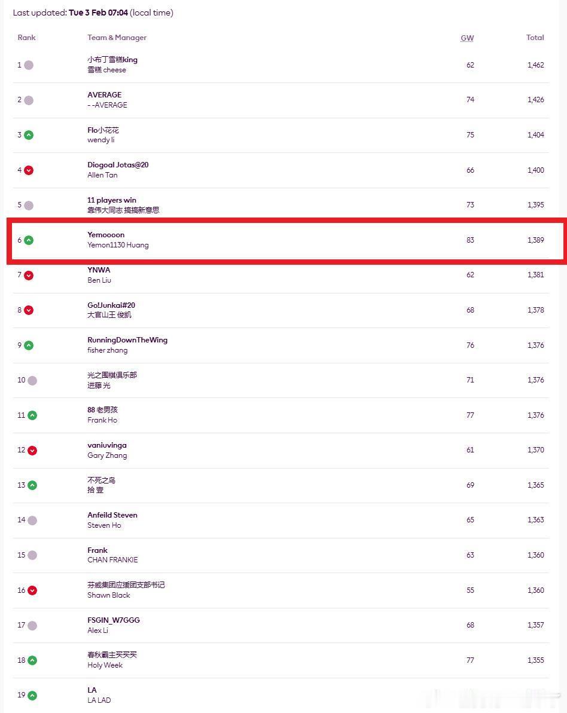Image resolution: width=567 pixels, height=713 pixels.
Task: Open team Yemoooon
Action: 106,235
